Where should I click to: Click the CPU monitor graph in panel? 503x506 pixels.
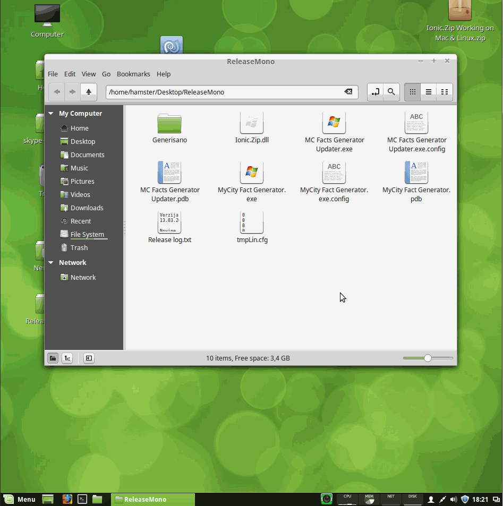347,499
